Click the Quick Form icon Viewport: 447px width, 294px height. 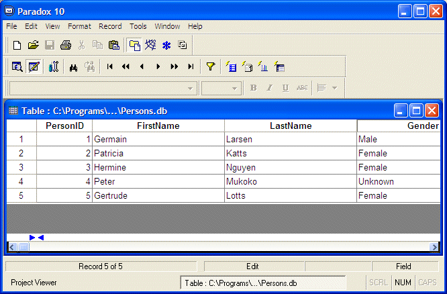(231, 66)
